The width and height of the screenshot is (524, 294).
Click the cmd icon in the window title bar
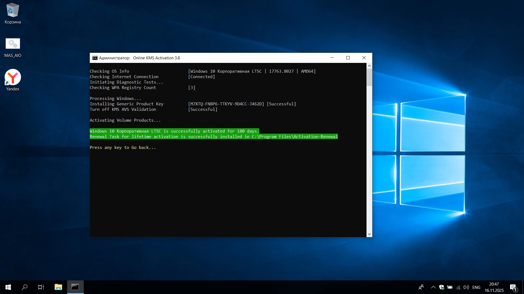pyautogui.click(x=95, y=58)
